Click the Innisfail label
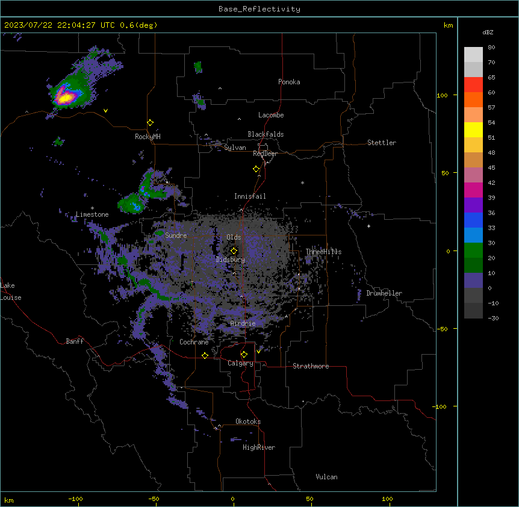This screenshot has width=519, height=507. [x=250, y=196]
